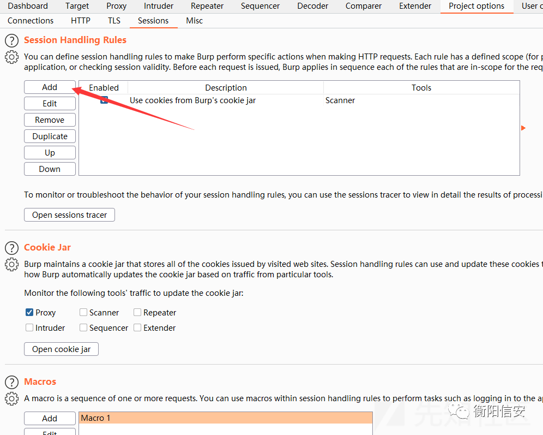Open Session Handling Rules help icon
543x435 pixels.
11,40
